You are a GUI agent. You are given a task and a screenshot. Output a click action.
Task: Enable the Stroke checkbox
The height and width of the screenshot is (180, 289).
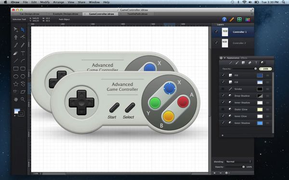pos(223,89)
